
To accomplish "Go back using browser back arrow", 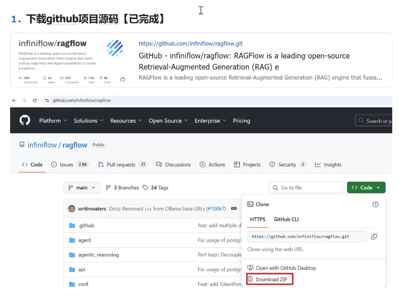I will click(x=14, y=100).
